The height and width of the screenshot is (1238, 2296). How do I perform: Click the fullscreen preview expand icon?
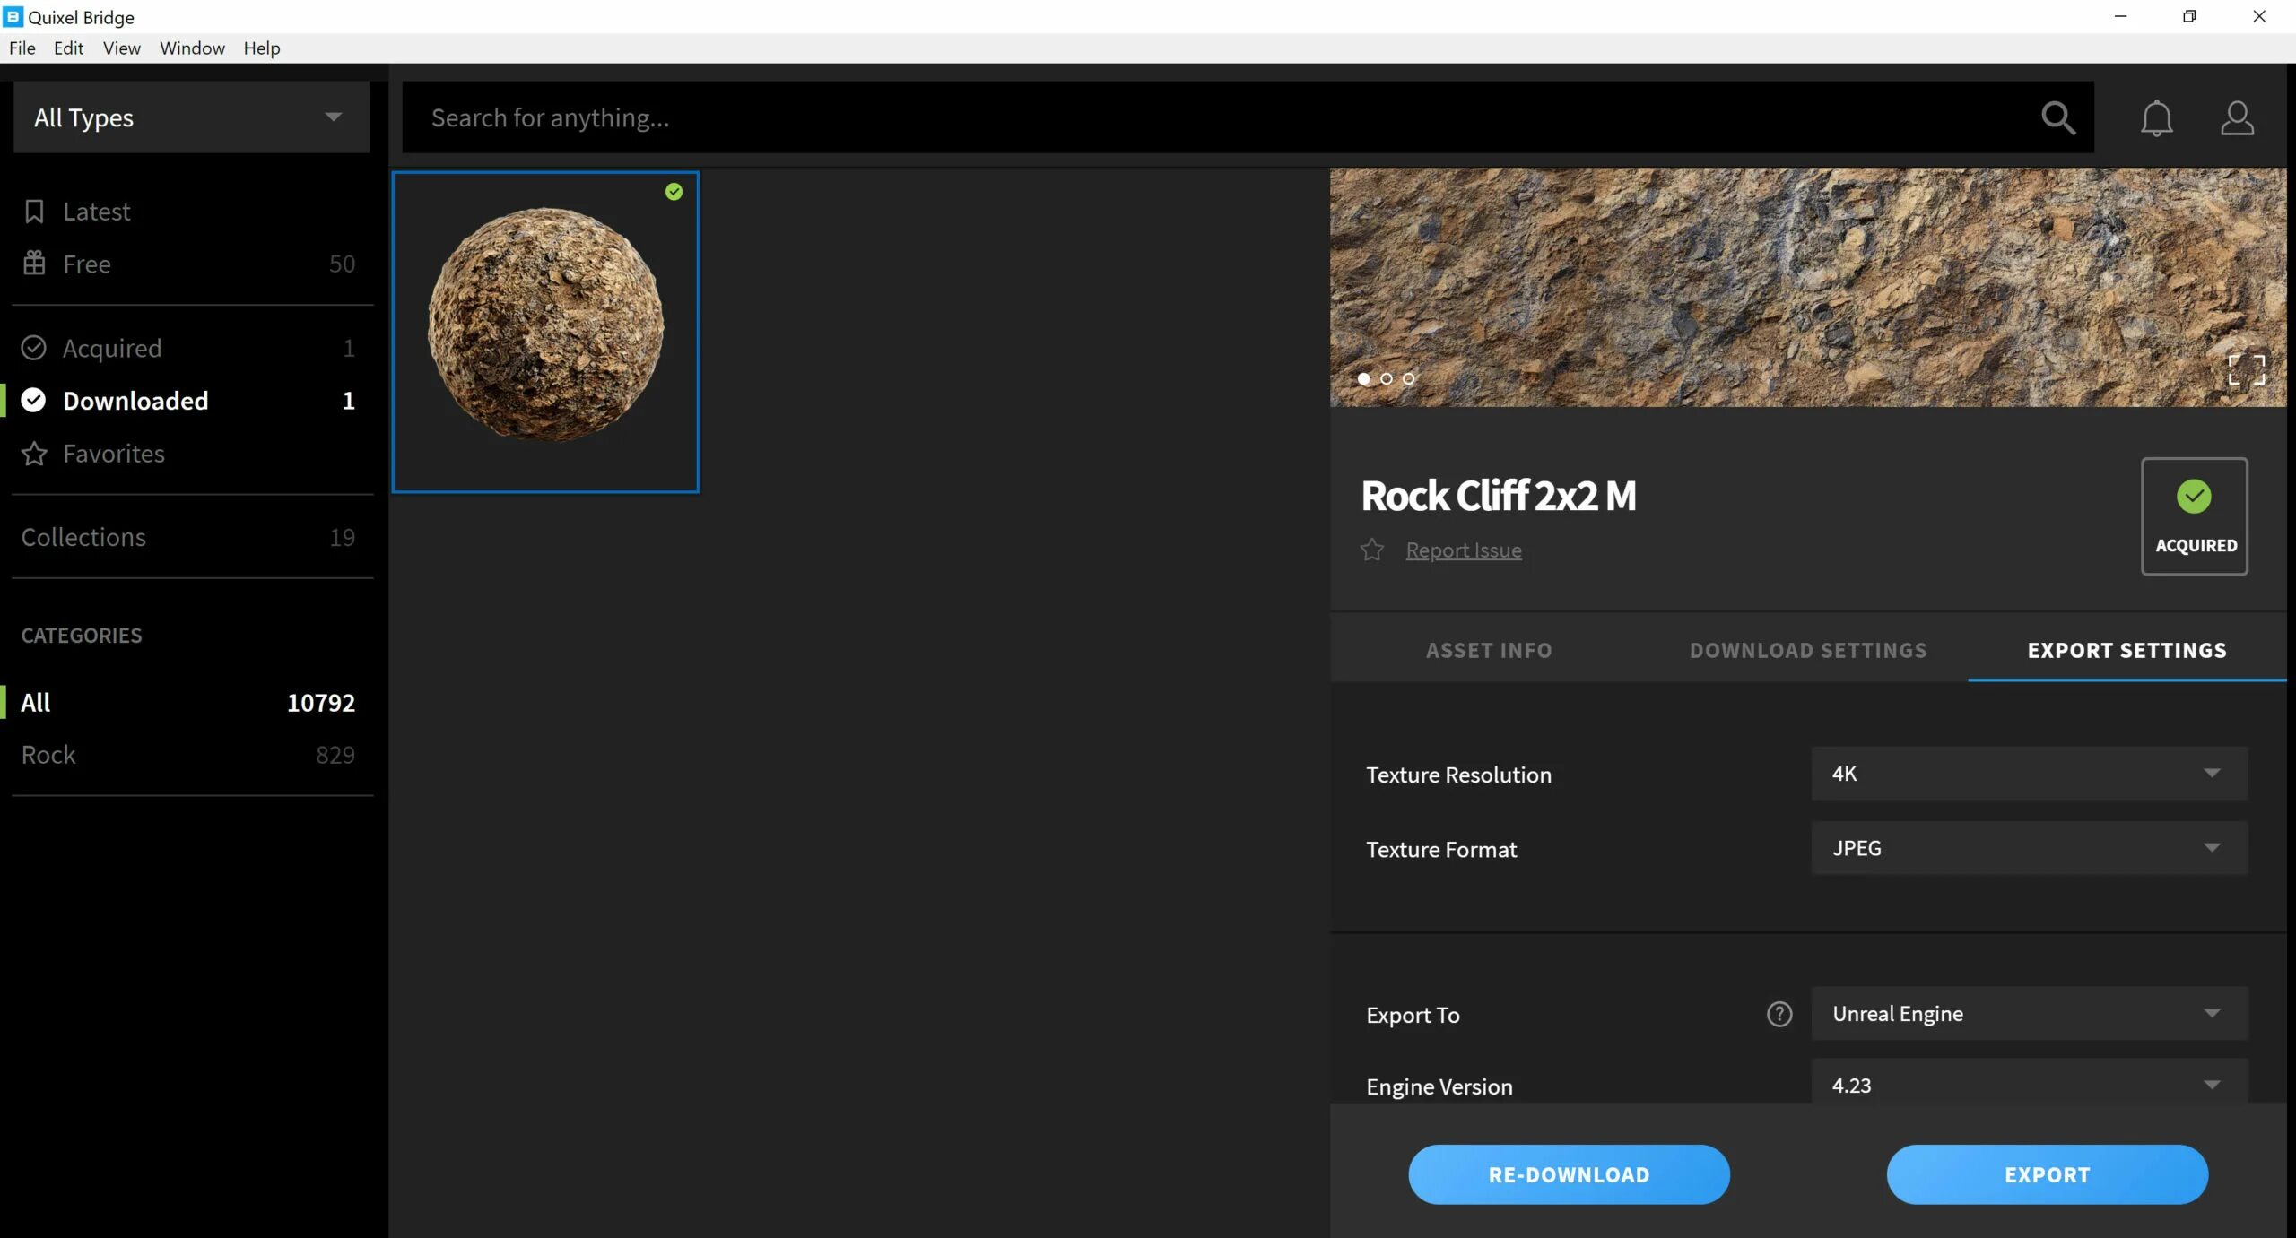coord(2246,369)
